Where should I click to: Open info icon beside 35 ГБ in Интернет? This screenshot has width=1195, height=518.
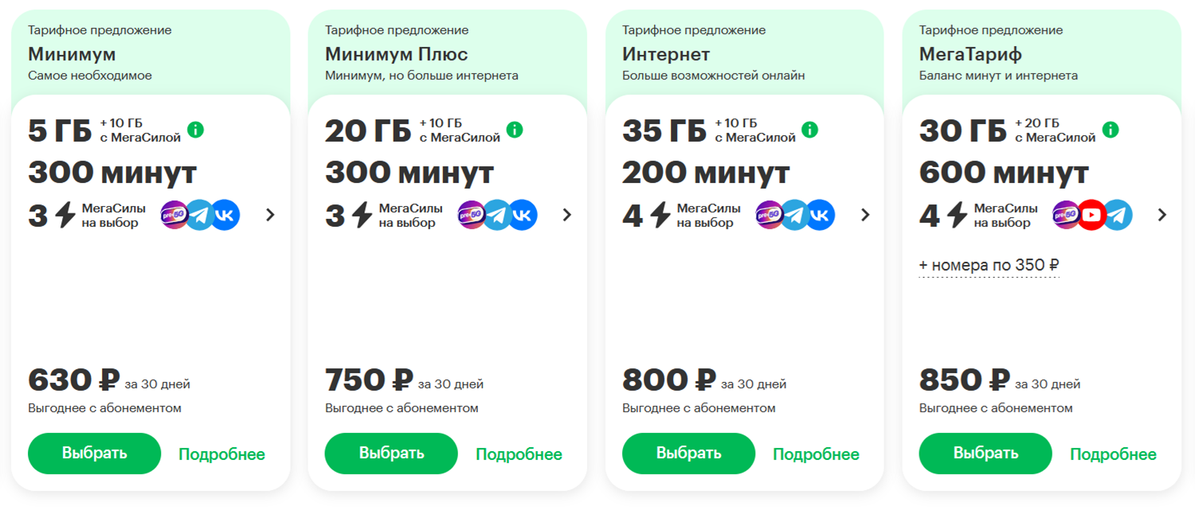tap(809, 130)
